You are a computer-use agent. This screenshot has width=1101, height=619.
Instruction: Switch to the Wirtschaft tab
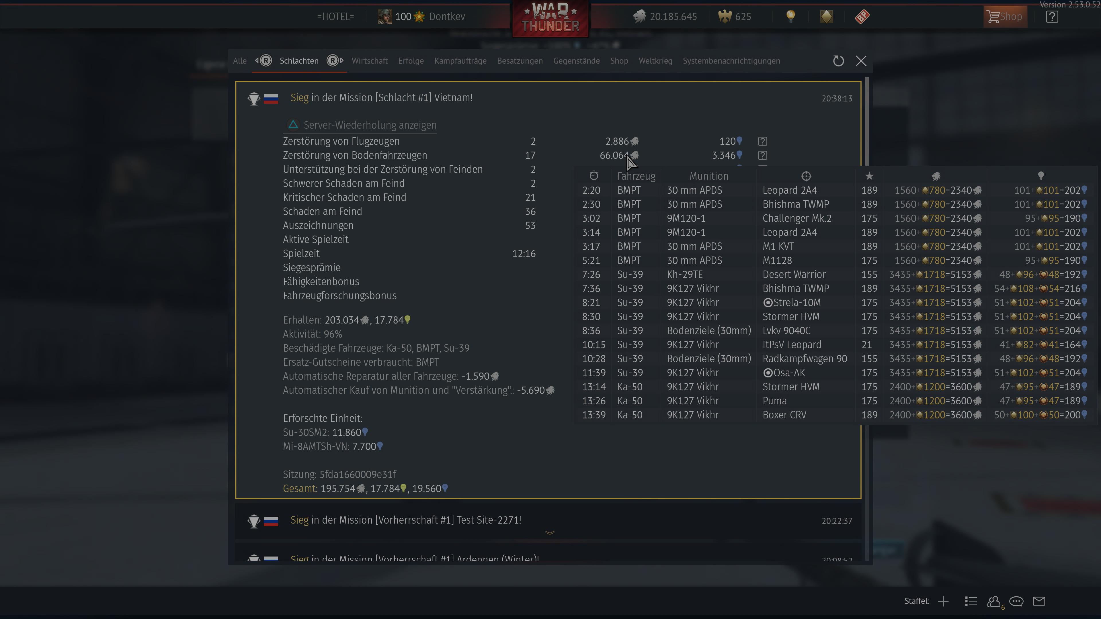click(x=369, y=61)
